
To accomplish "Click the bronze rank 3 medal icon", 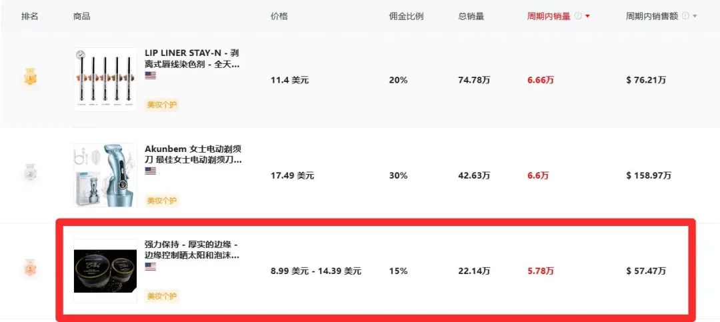I will pos(31,270).
